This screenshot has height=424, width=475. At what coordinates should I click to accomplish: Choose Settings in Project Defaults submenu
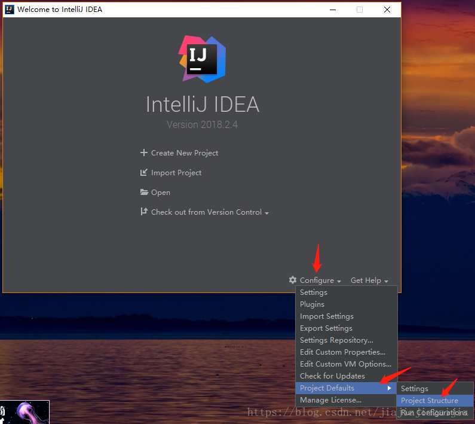435,389
